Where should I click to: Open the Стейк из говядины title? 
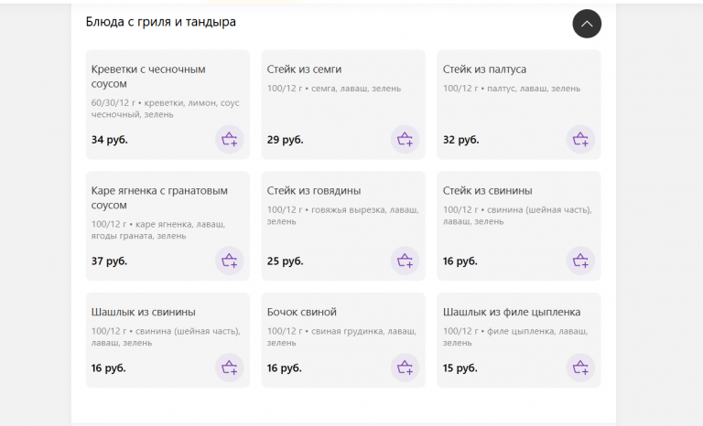coord(314,190)
